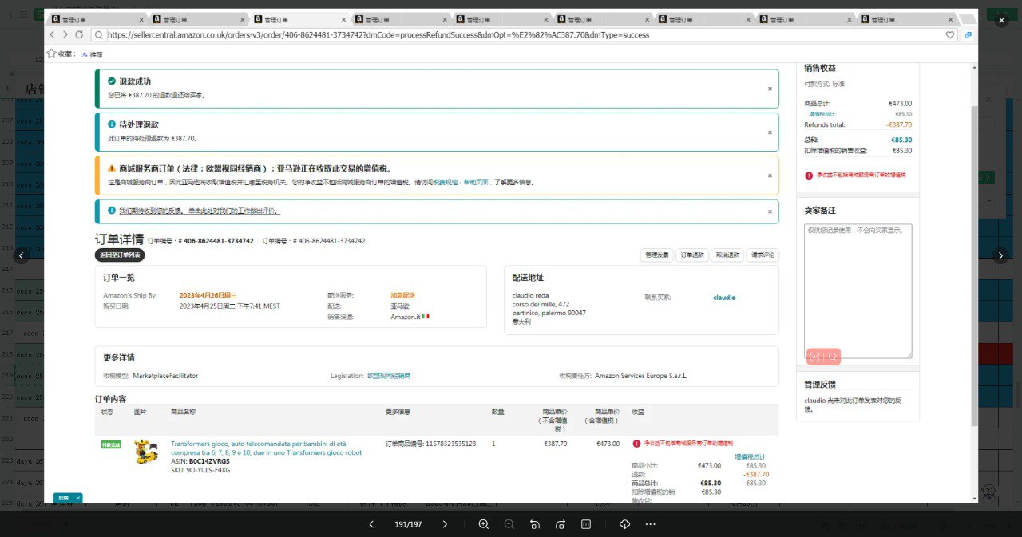Click the 返回至订单列表 button
1022x537 pixels.
point(120,255)
